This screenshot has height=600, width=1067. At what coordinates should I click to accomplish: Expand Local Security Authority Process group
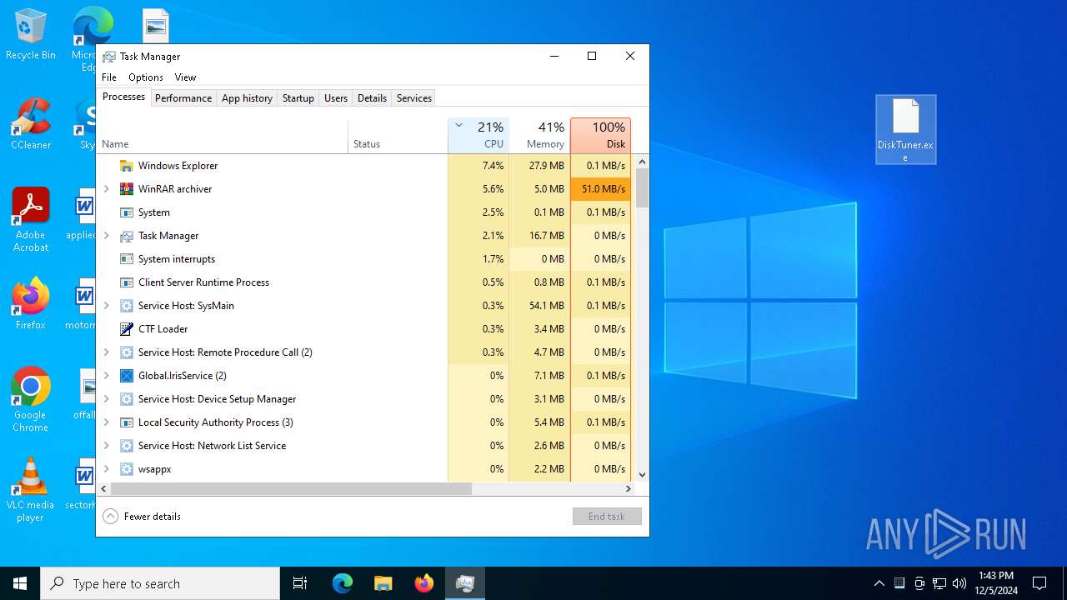pos(106,422)
